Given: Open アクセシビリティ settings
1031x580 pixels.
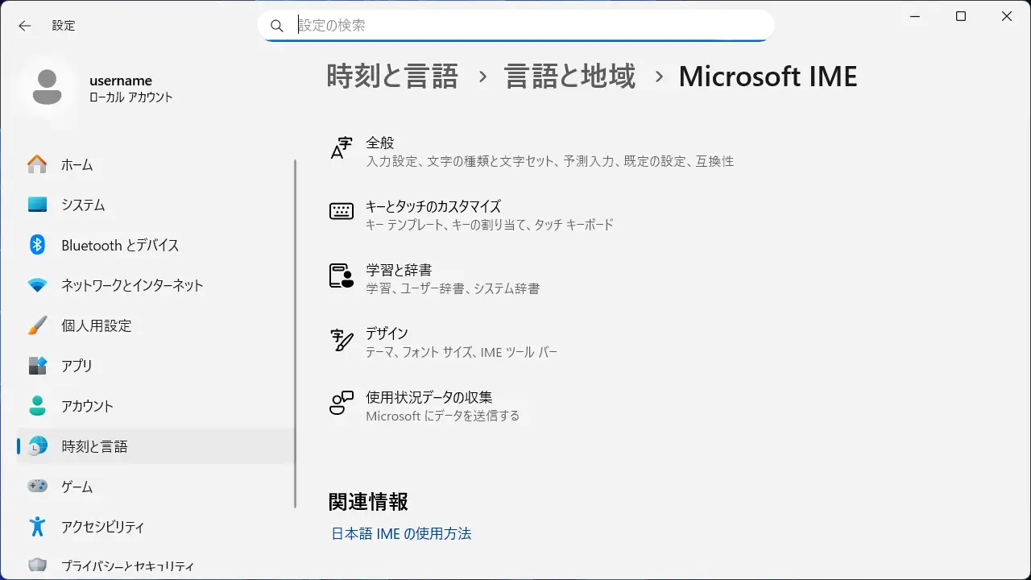Looking at the screenshot, I should click(102, 527).
